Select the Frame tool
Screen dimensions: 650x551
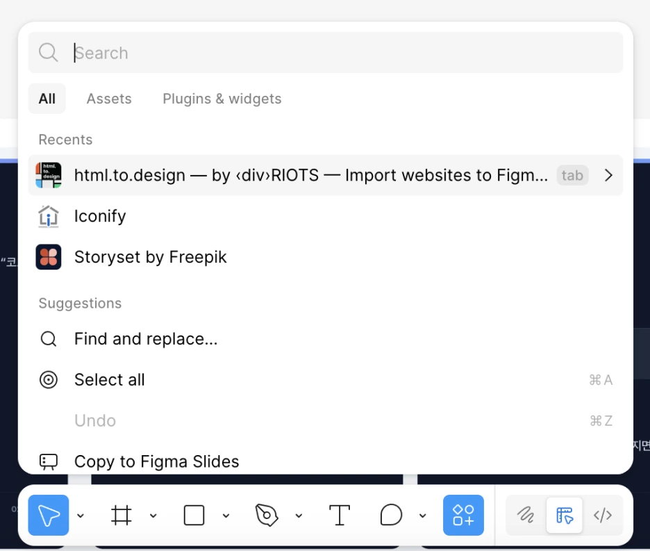pyautogui.click(x=121, y=515)
